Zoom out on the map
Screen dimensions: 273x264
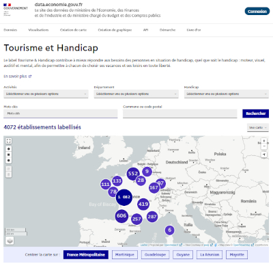264,146
